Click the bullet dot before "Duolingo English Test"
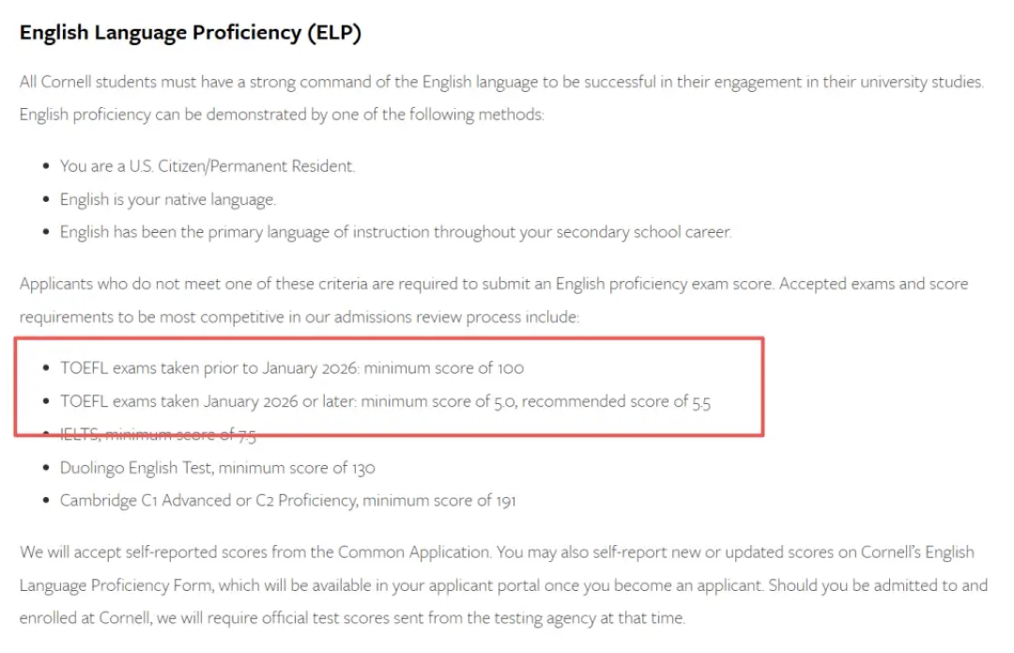 47,468
